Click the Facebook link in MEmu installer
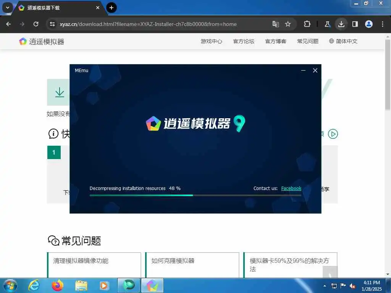391x293 pixels. pyautogui.click(x=291, y=188)
